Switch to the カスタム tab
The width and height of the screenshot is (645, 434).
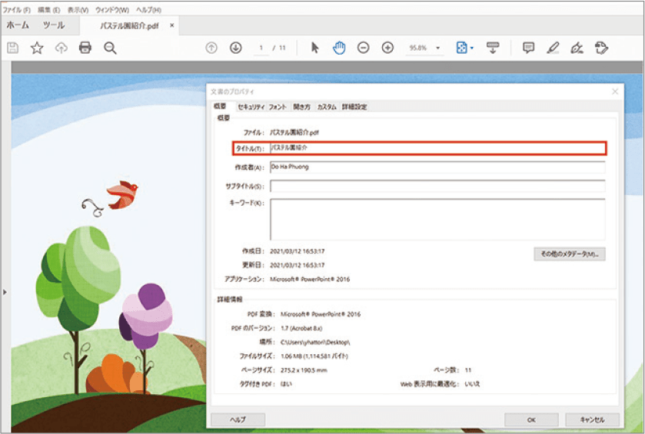pos(327,107)
